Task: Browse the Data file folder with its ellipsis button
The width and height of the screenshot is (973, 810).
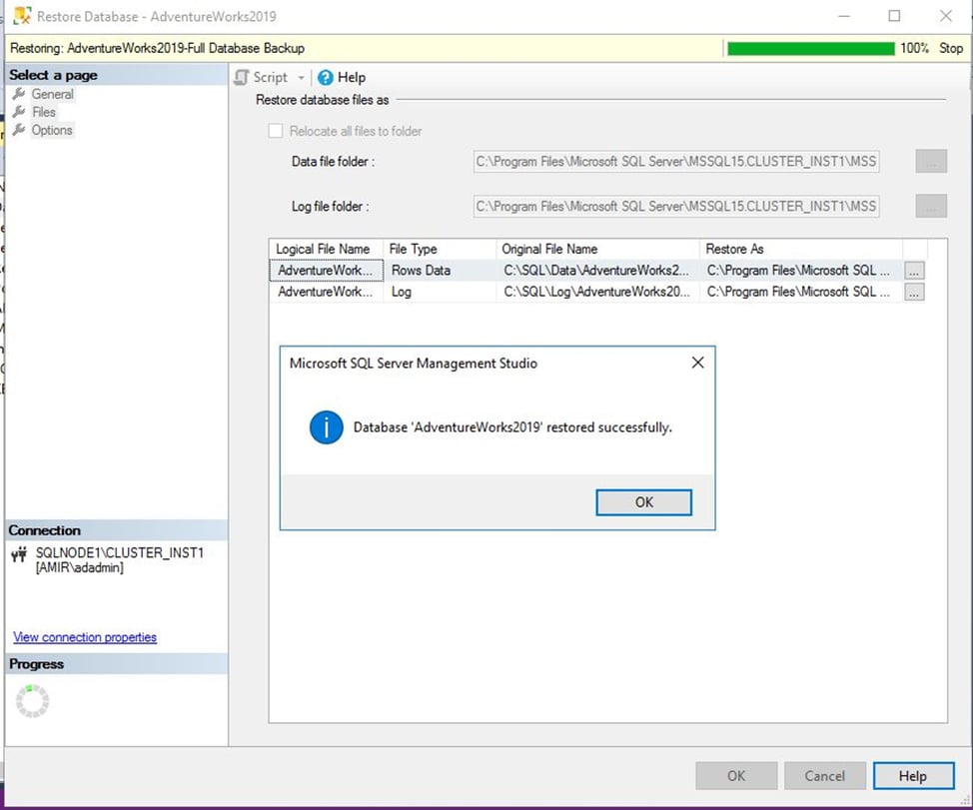Action: click(930, 161)
